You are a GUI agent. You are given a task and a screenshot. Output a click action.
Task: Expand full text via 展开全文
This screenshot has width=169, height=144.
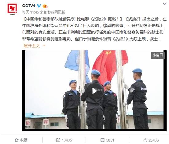click(32, 46)
